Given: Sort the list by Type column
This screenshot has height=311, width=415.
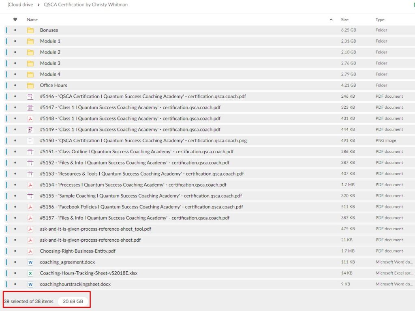Looking at the screenshot, I should click(x=380, y=19).
